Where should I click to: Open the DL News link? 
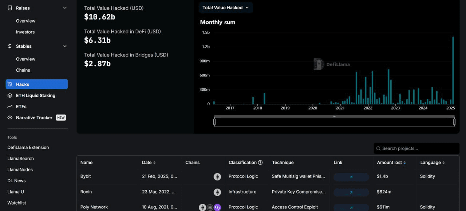click(16, 181)
